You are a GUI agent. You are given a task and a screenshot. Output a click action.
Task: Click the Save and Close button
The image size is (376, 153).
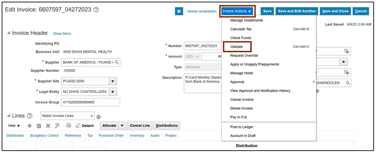(x=335, y=11)
